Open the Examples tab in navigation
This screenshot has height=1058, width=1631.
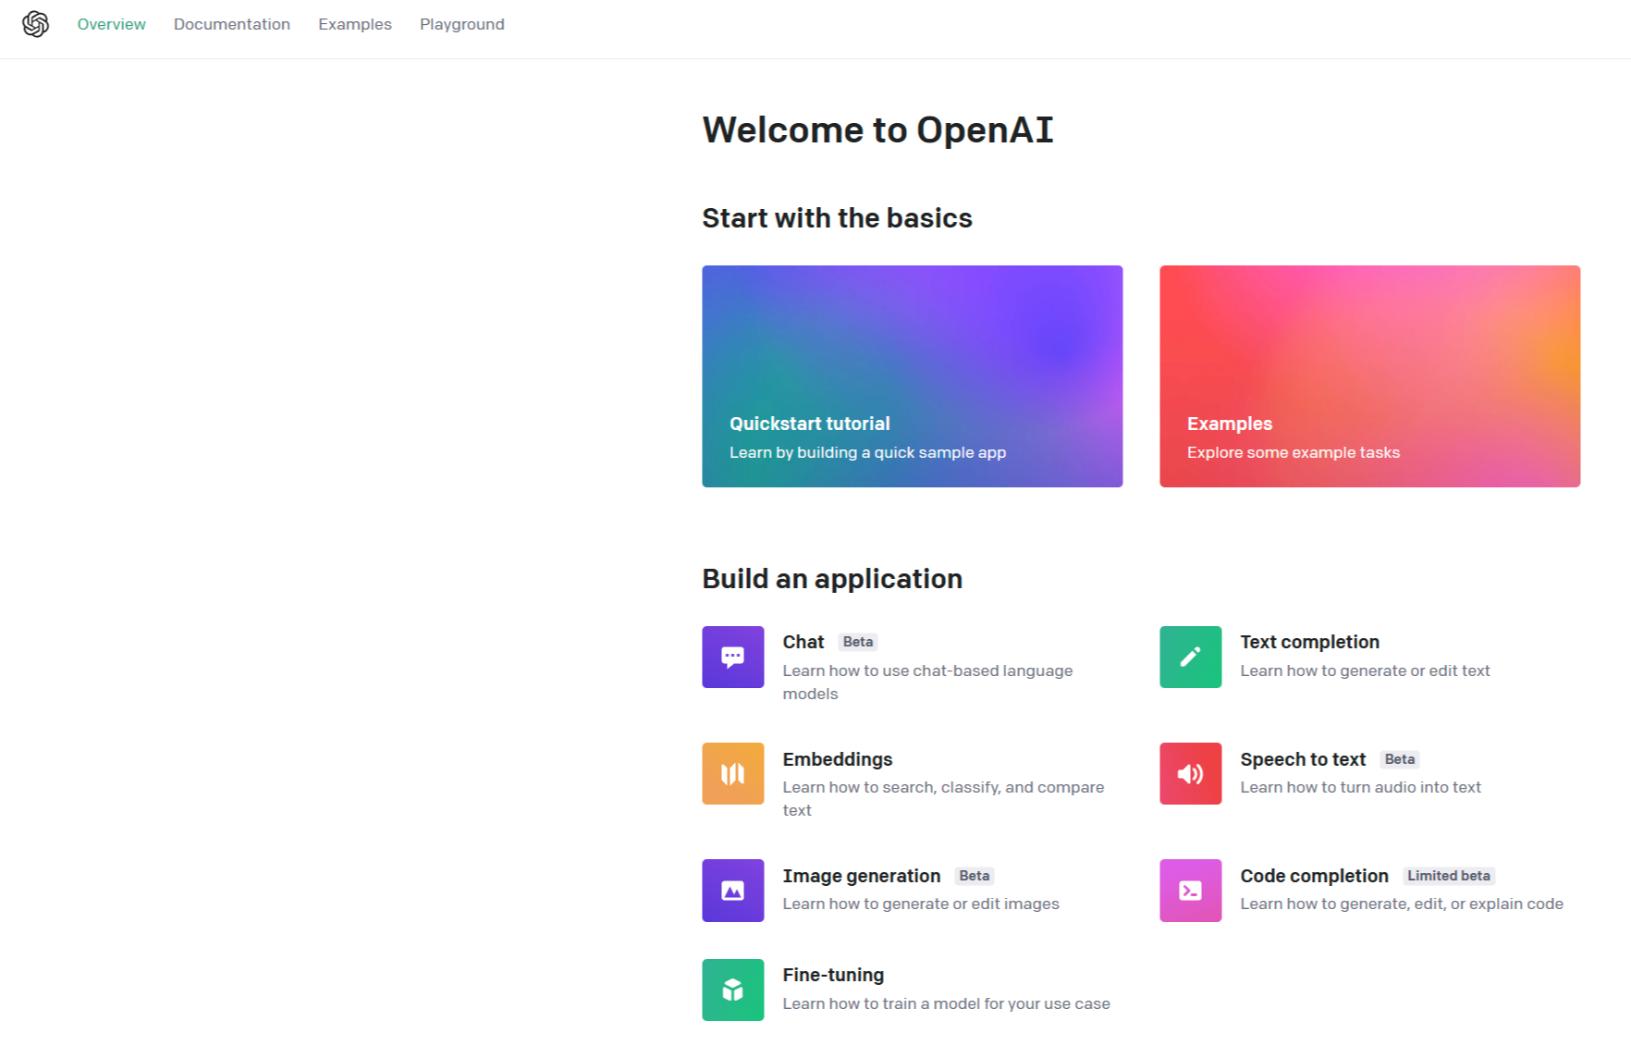pos(355,24)
